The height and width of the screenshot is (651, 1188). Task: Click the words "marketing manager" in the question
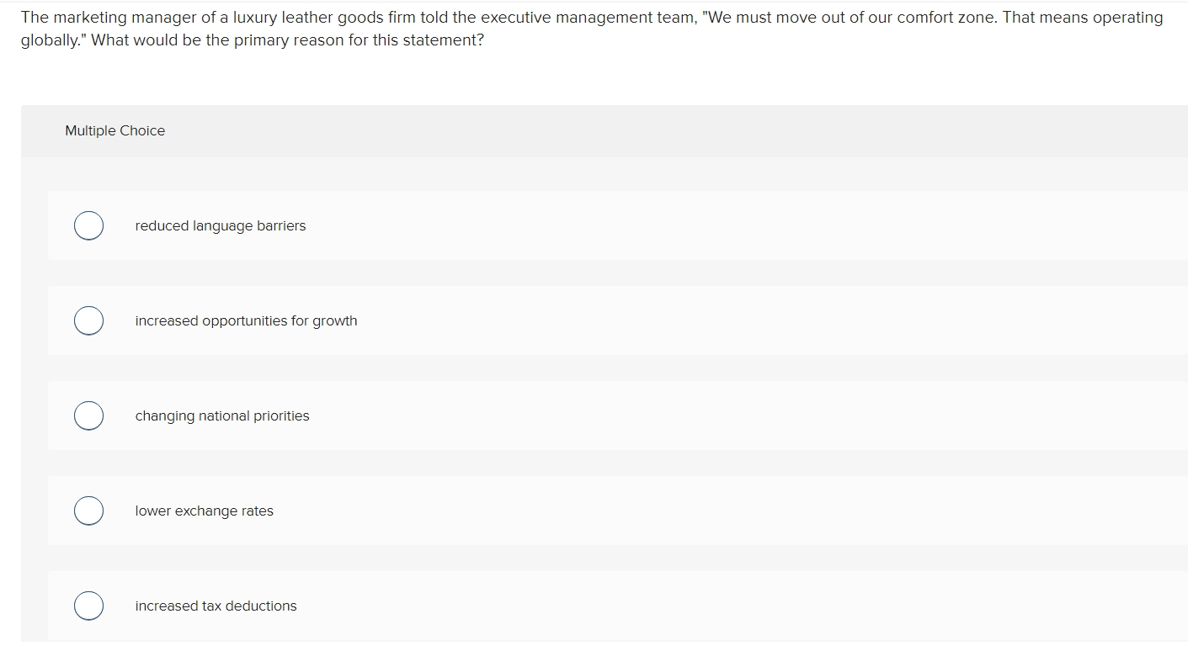pyautogui.click(x=125, y=18)
